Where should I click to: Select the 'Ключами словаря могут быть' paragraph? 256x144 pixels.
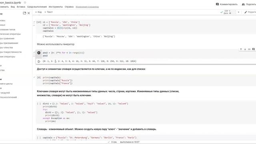pos(108,93)
